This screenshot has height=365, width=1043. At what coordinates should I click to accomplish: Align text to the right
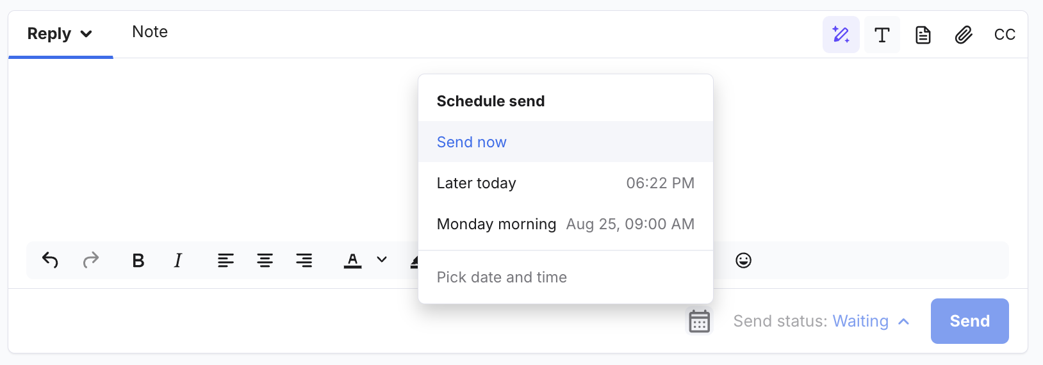click(x=304, y=261)
